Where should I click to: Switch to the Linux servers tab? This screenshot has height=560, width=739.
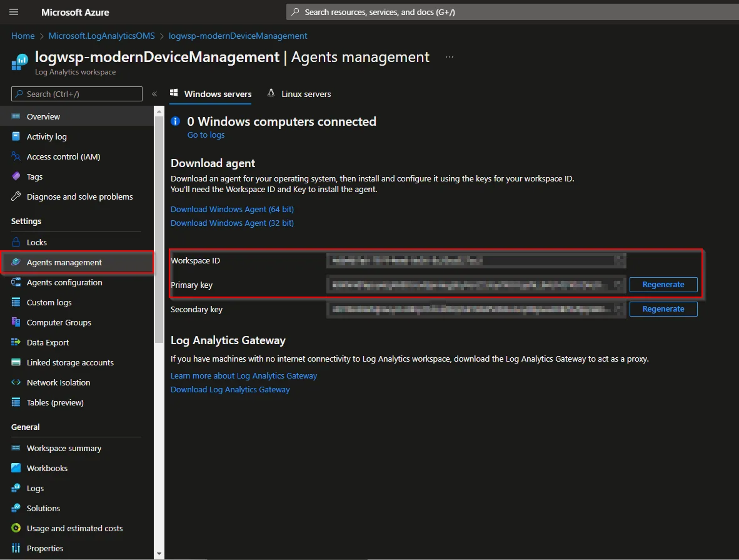(x=299, y=94)
